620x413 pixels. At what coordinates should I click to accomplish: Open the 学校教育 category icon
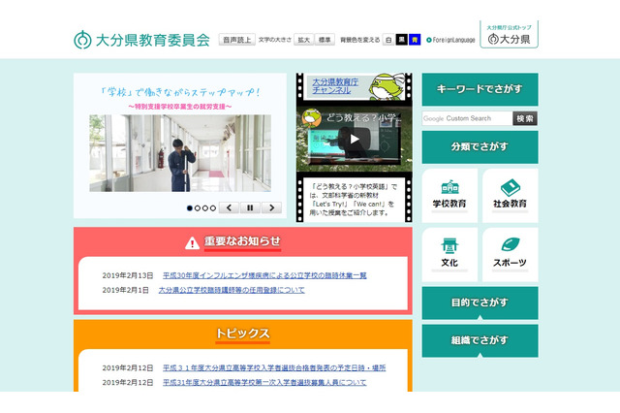pos(449,196)
